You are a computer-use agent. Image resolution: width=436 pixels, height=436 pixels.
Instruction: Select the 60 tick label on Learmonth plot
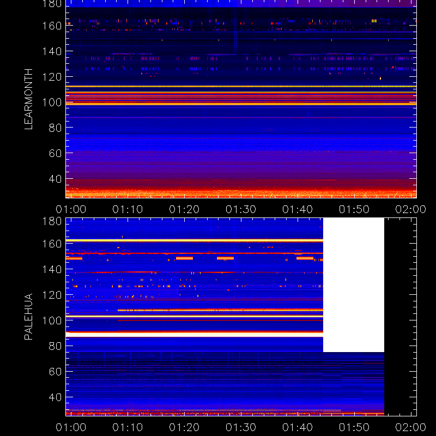[x=55, y=153]
